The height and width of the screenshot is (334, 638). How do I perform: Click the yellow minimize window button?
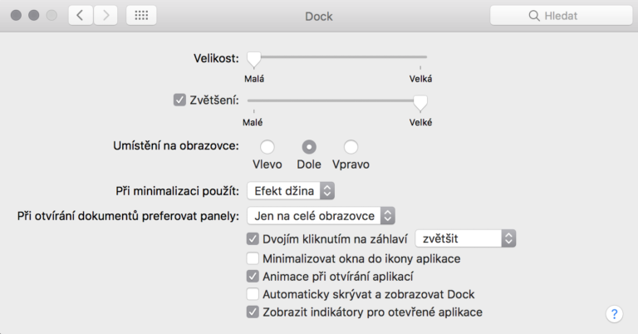(x=34, y=16)
